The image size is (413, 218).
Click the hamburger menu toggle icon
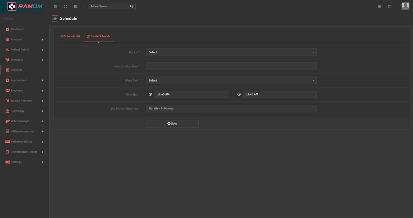click(x=55, y=6)
